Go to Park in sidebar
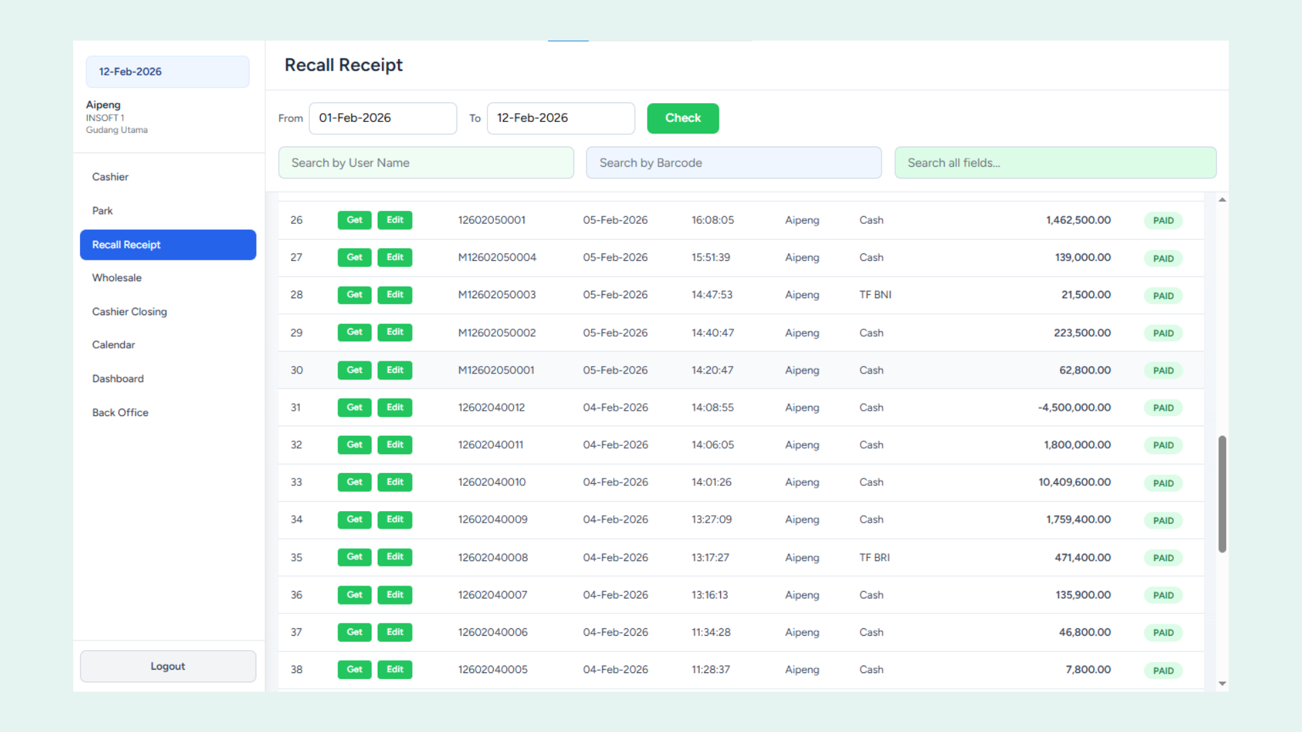The height and width of the screenshot is (732, 1302). pyautogui.click(x=102, y=211)
